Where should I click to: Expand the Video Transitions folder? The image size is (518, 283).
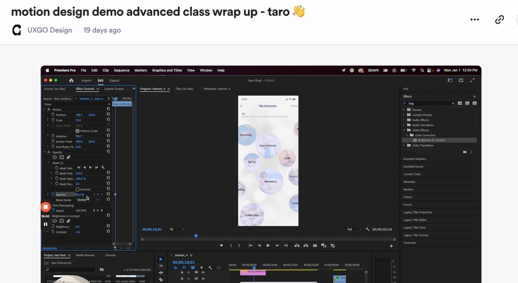tap(405, 145)
